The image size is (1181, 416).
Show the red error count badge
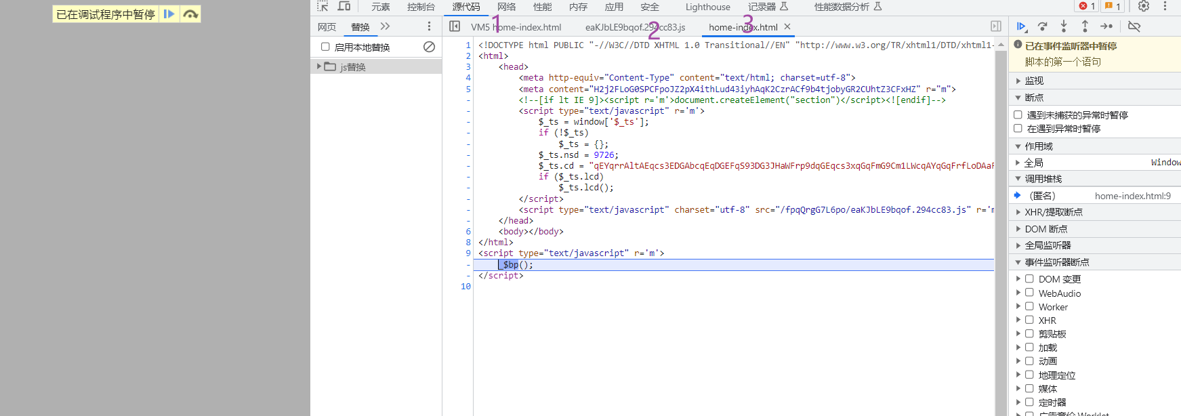tap(1087, 6)
